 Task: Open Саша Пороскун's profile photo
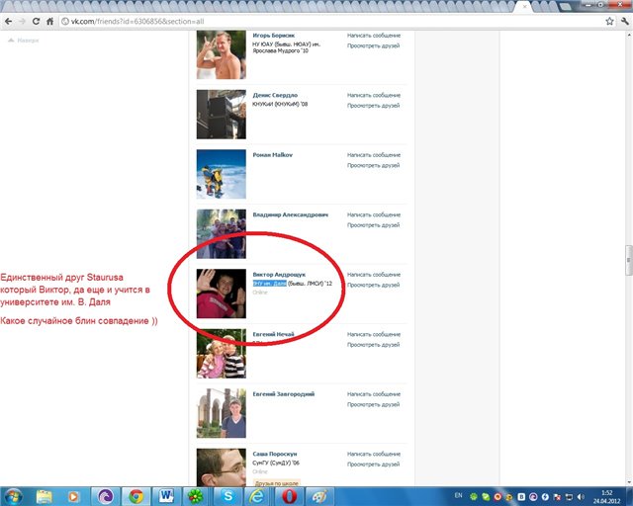222,467
